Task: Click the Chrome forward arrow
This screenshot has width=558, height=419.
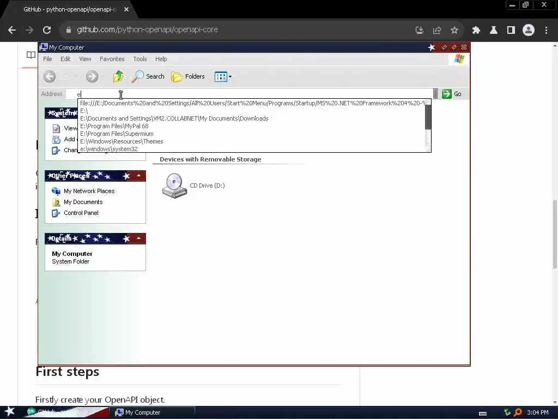Action: 29,30
